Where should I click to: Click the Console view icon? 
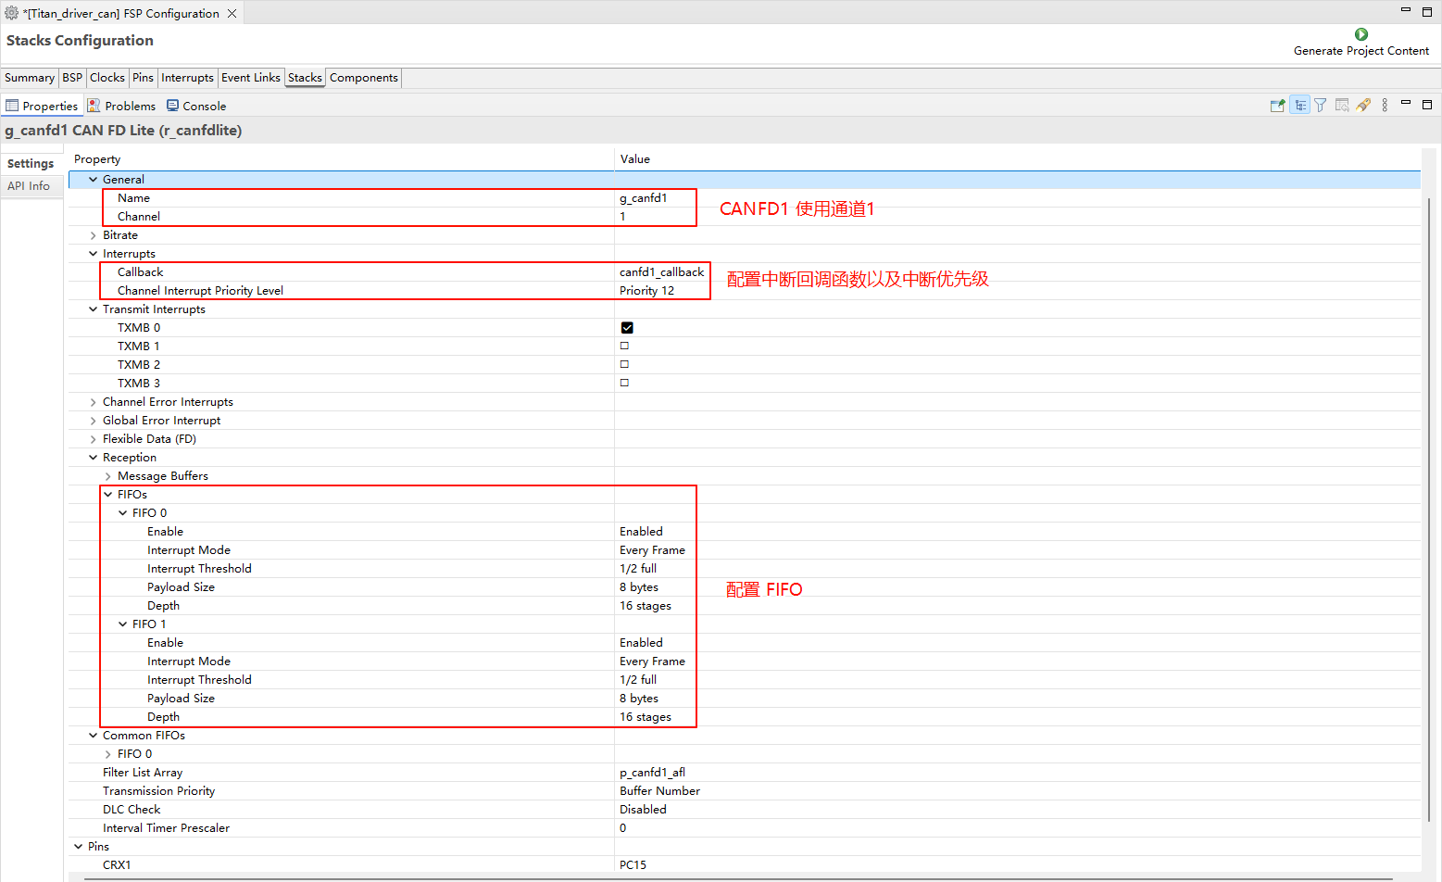172,106
